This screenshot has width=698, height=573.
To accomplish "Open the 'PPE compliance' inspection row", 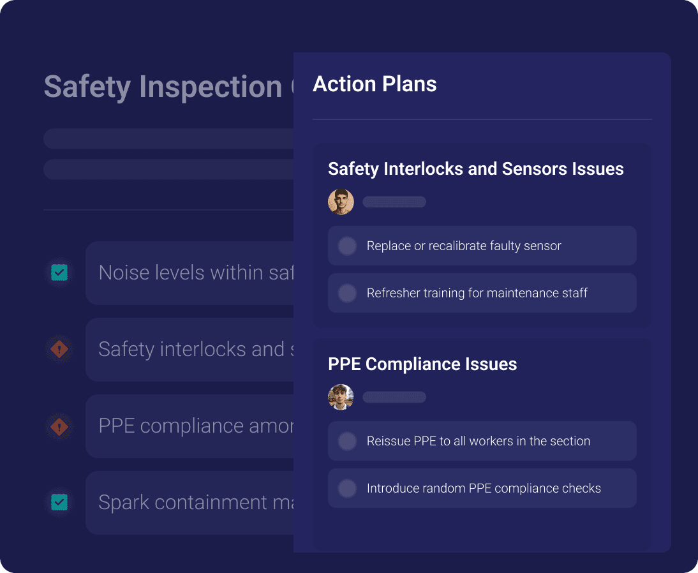I will point(191,426).
